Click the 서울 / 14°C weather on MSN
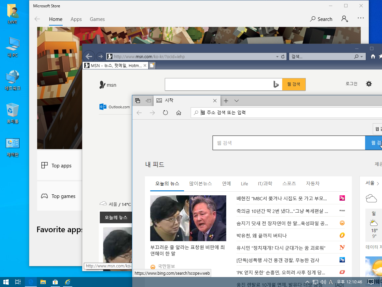Viewport: 382px width, 287px height. pyautogui.click(x=115, y=204)
